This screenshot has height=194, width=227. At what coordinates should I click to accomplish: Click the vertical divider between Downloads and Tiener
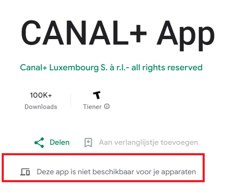[71, 101]
